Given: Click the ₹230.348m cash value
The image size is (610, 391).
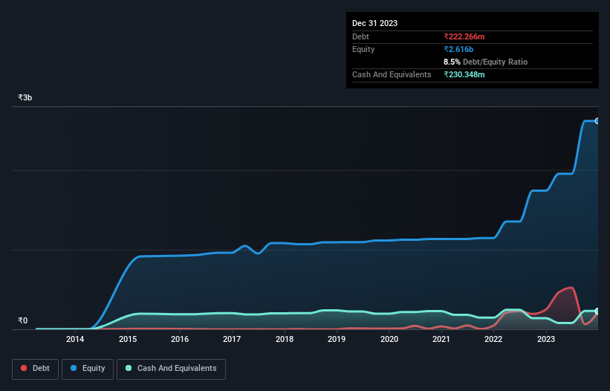Looking at the screenshot, I should 464,74.
